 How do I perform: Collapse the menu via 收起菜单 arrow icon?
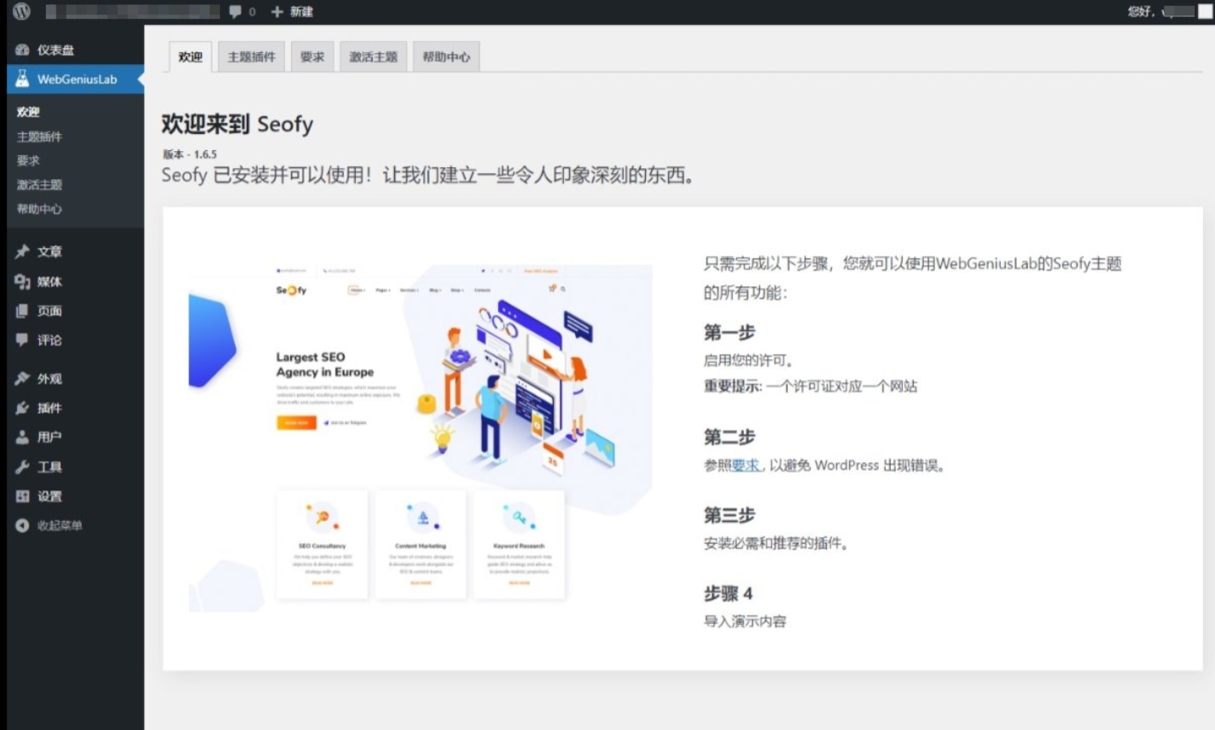[22, 525]
